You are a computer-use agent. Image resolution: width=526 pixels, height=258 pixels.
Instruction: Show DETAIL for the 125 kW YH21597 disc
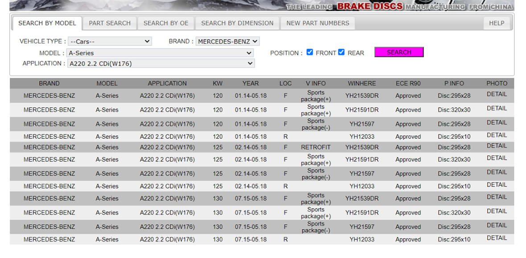click(x=497, y=172)
